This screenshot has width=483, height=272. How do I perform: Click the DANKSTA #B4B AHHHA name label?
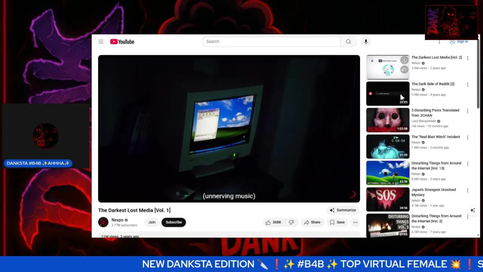click(38, 163)
